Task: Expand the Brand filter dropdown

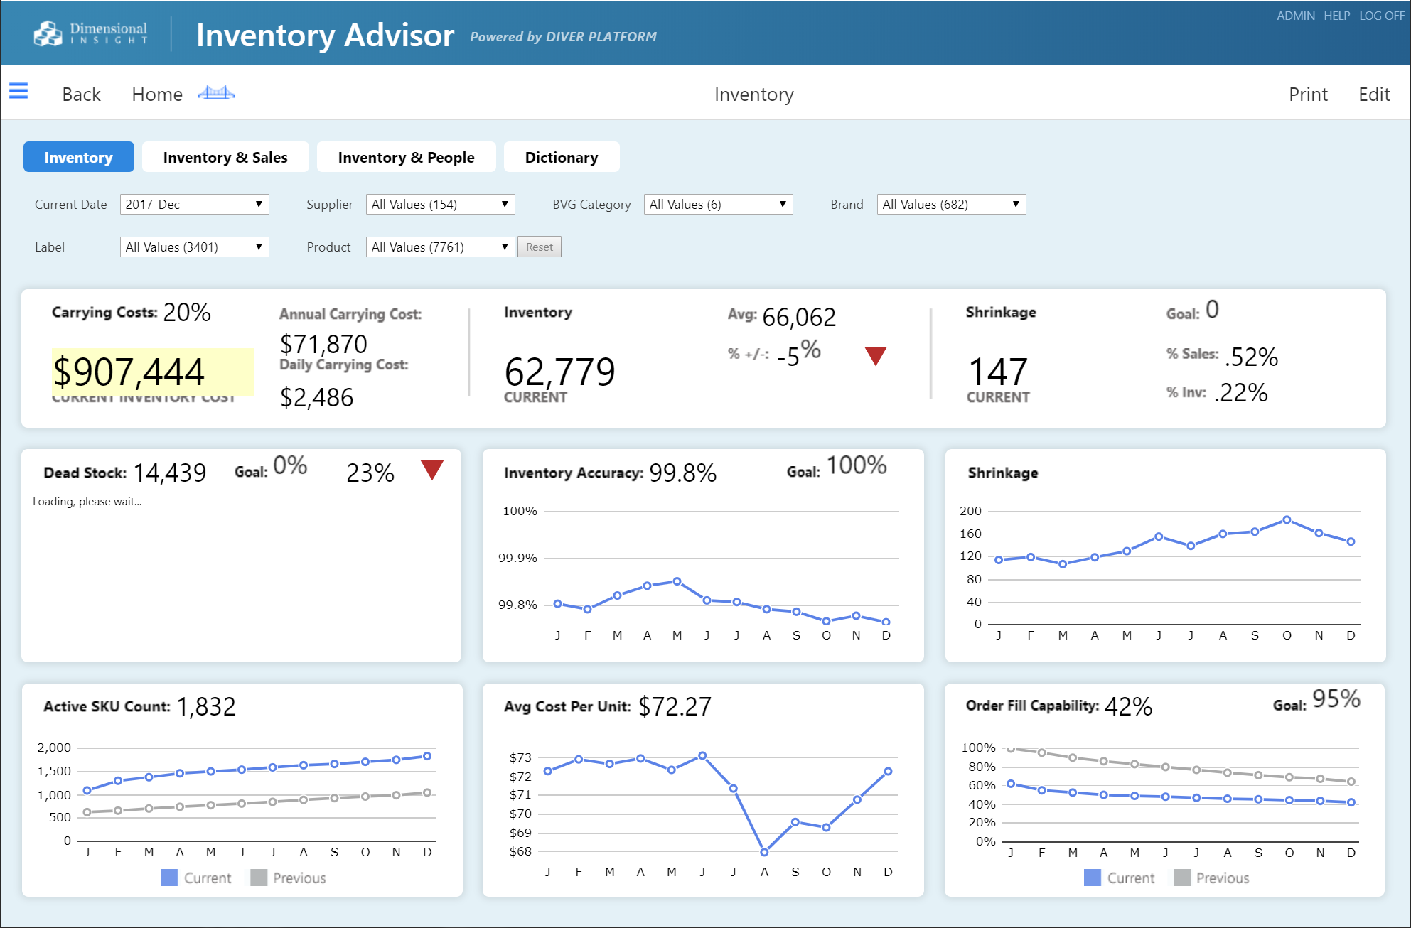Action: (951, 205)
